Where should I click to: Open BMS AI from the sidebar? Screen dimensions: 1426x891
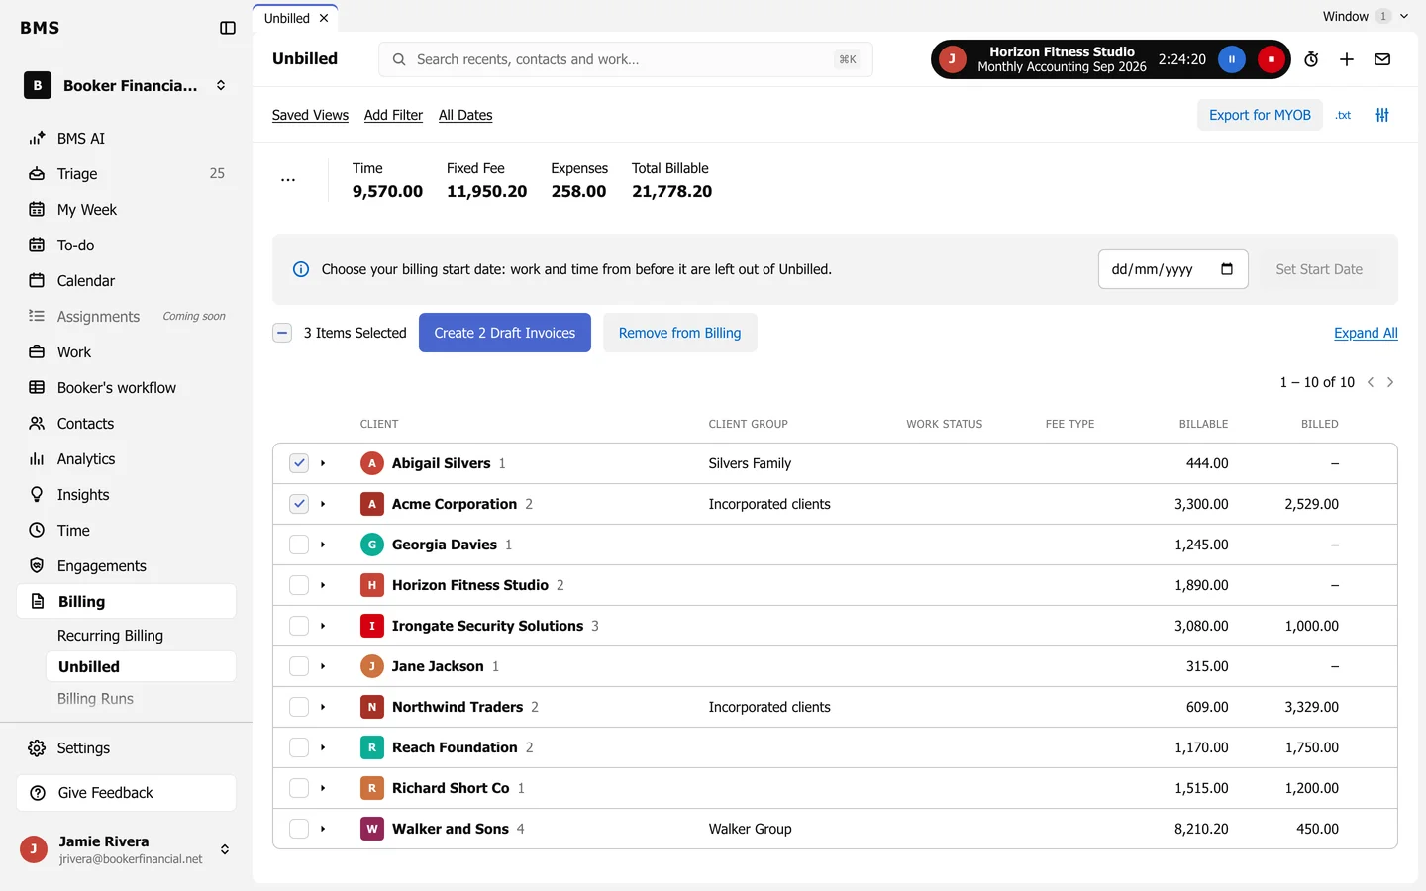[127, 139]
